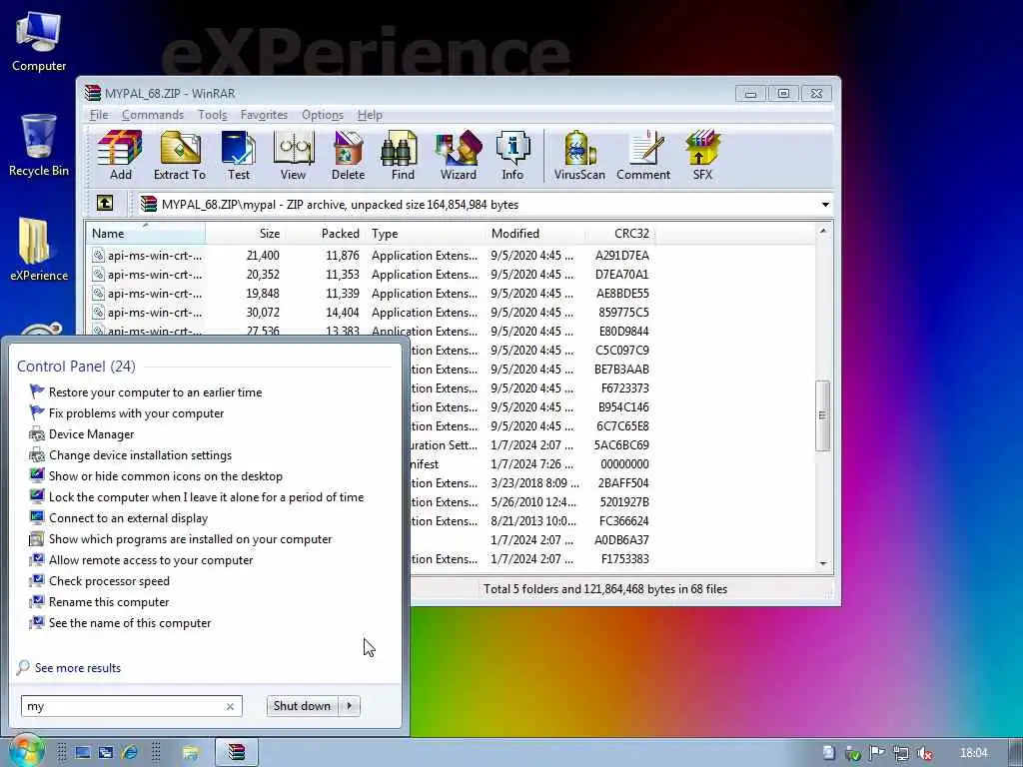Click the scroll down arrow in file list
The width and height of the screenshot is (1023, 767).
coord(823,563)
